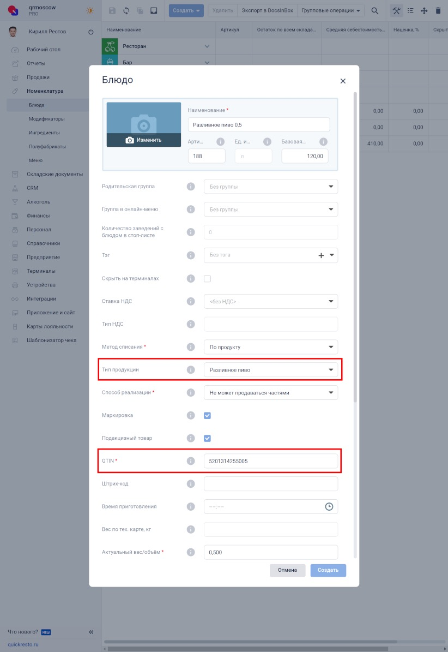Open Отчеты in sidebar menu

pos(36,63)
